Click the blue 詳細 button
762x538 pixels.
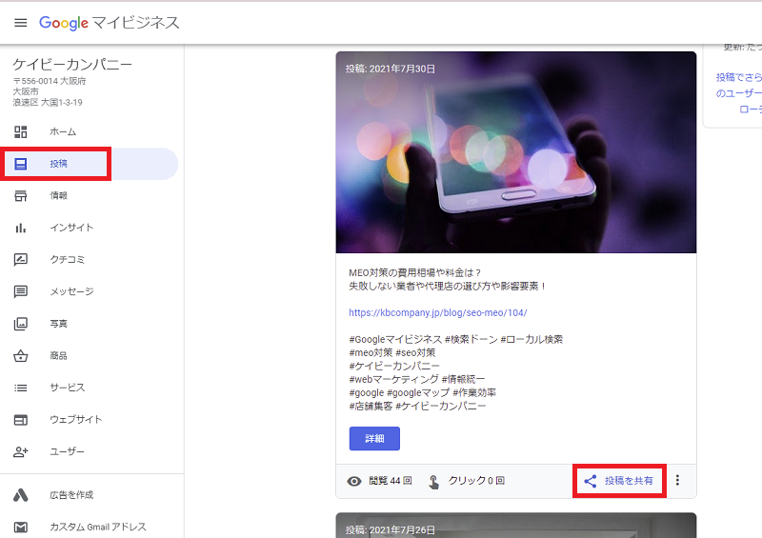tap(374, 438)
